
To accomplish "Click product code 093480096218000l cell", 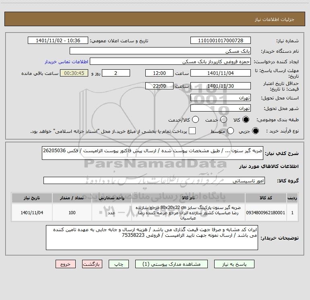I will pyautogui.click(x=266, y=213).
